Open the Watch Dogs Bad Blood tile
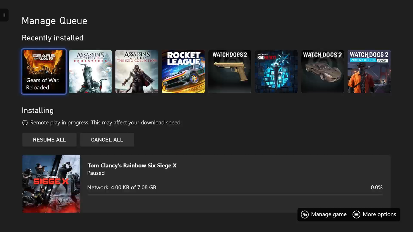This screenshot has height=232, width=413. click(276, 72)
